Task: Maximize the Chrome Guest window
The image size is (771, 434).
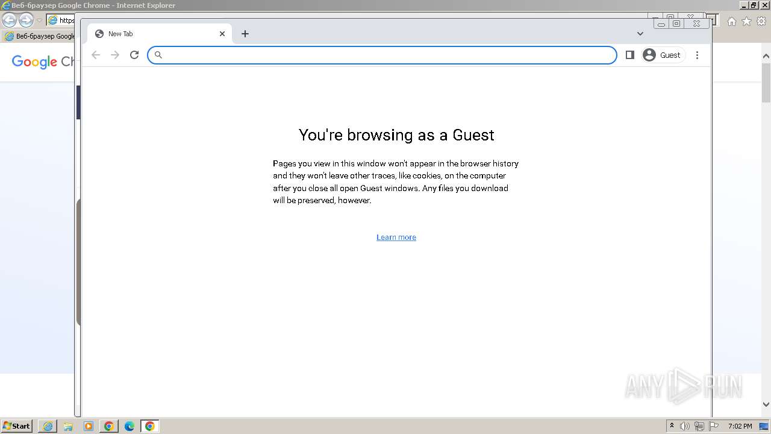Action: coord(676,24)
